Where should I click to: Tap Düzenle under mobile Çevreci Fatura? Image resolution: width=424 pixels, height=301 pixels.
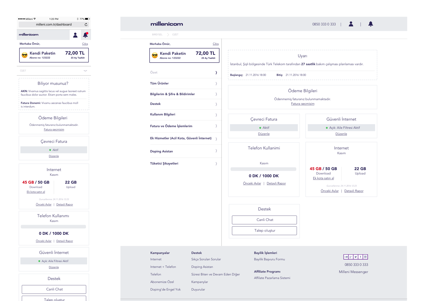[x=54, y=156]
